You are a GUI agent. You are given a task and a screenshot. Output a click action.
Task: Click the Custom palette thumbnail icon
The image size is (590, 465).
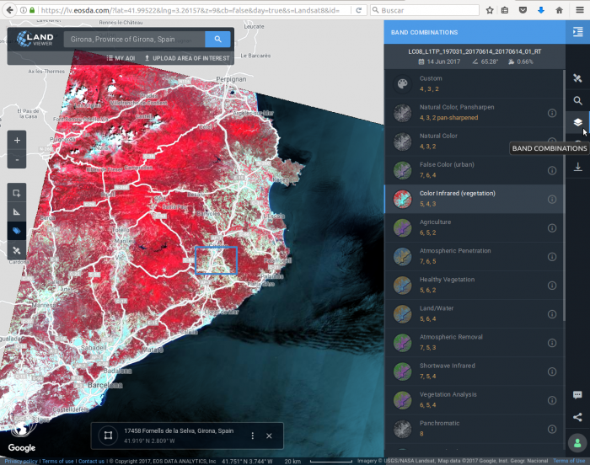click(x=403, y=83)
